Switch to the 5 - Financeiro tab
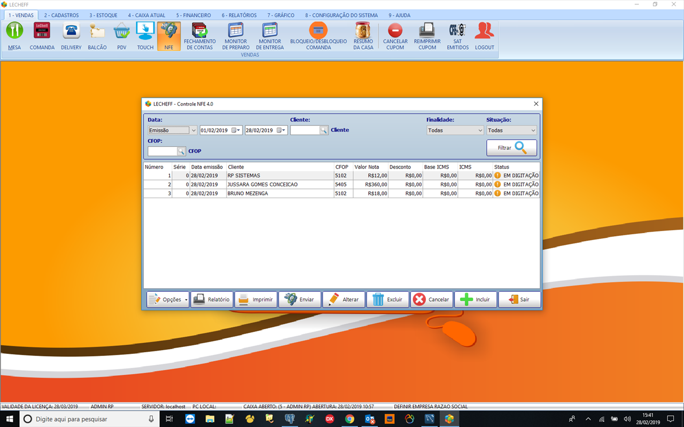684x427 pixels. [x=193, y=15]
